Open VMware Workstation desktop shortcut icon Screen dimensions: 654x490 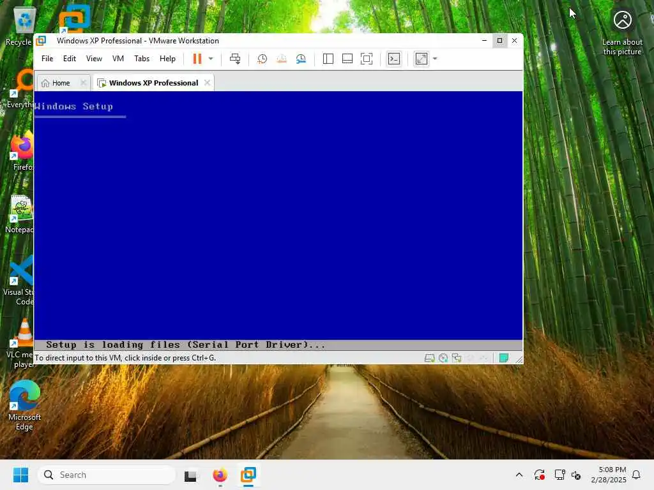click(x=74, y=19)
